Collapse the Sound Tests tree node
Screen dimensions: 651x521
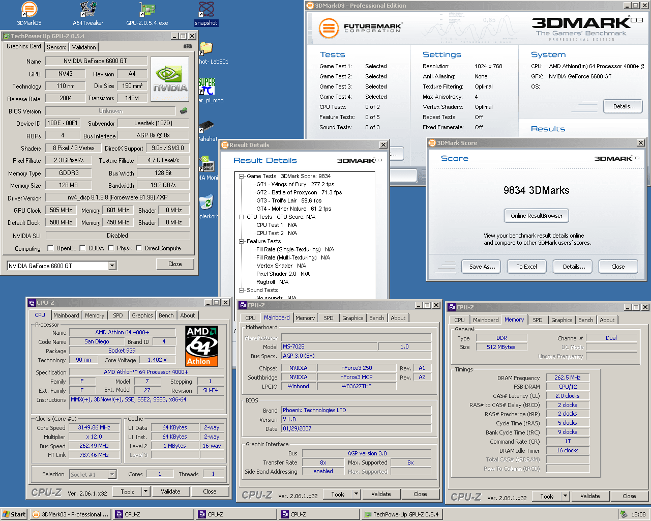point(242,290)
